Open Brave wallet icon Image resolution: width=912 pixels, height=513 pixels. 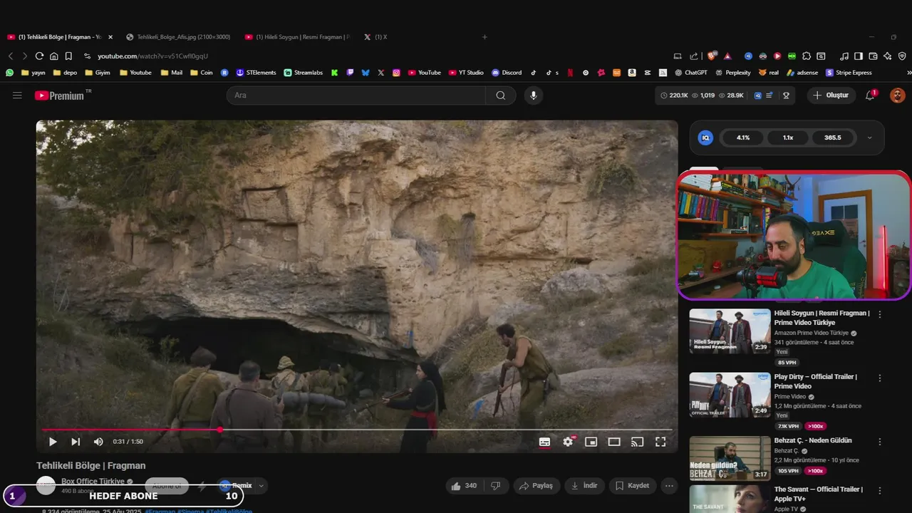click(x=873, y=56)
